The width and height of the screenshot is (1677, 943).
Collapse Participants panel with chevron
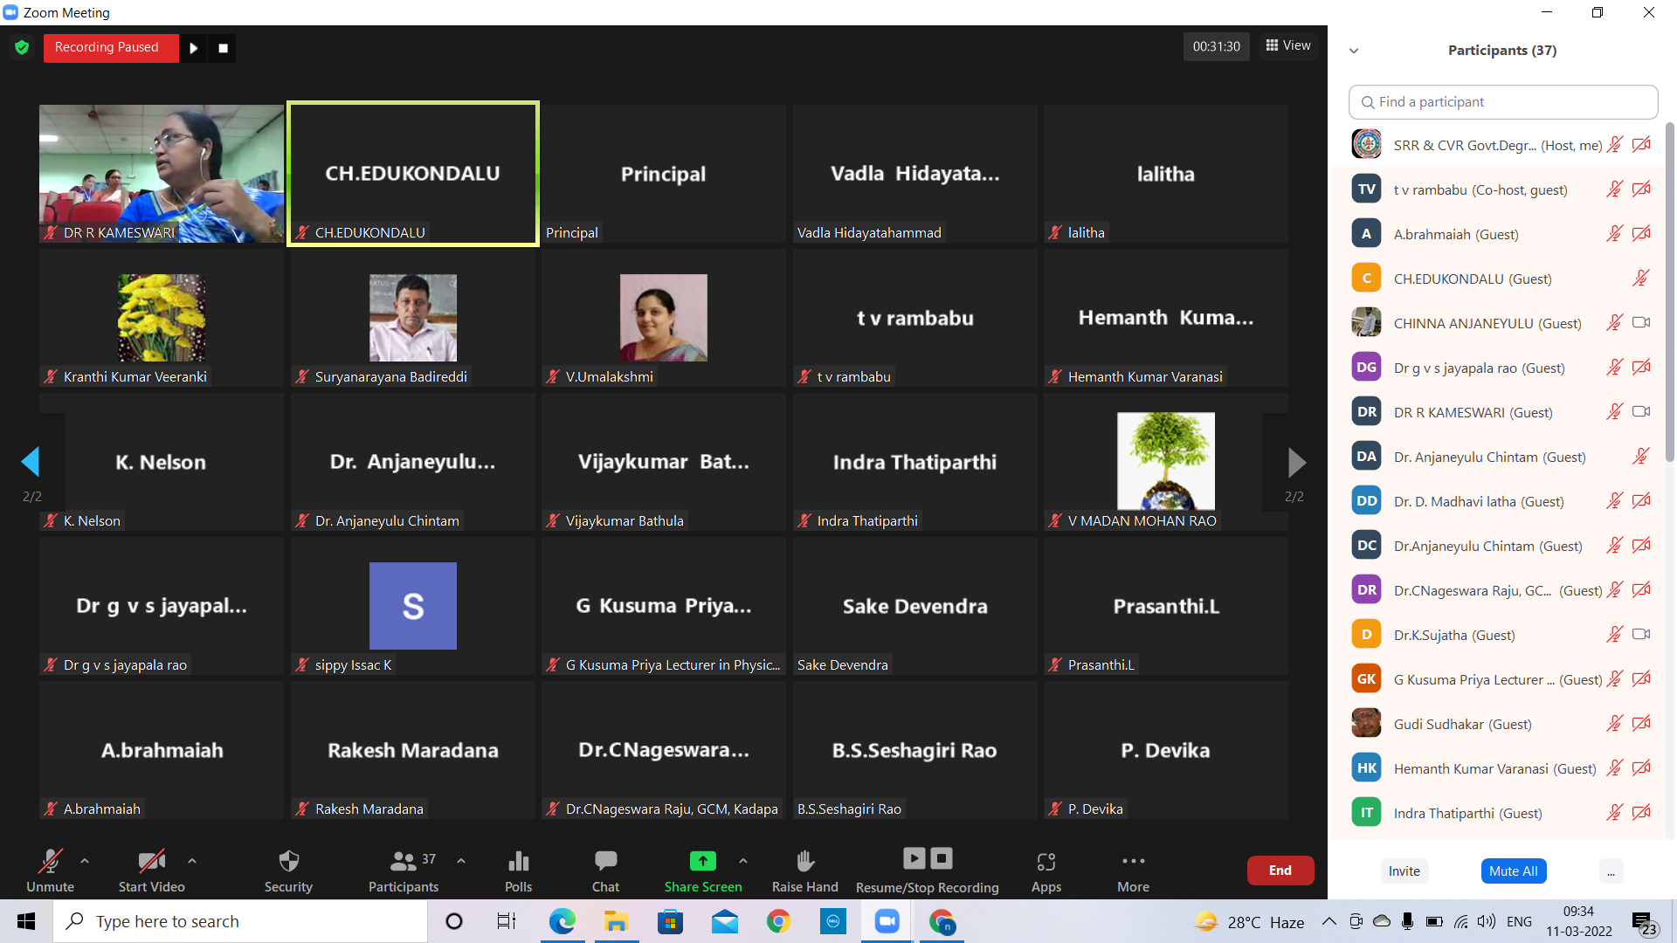tap(1354, 51)
